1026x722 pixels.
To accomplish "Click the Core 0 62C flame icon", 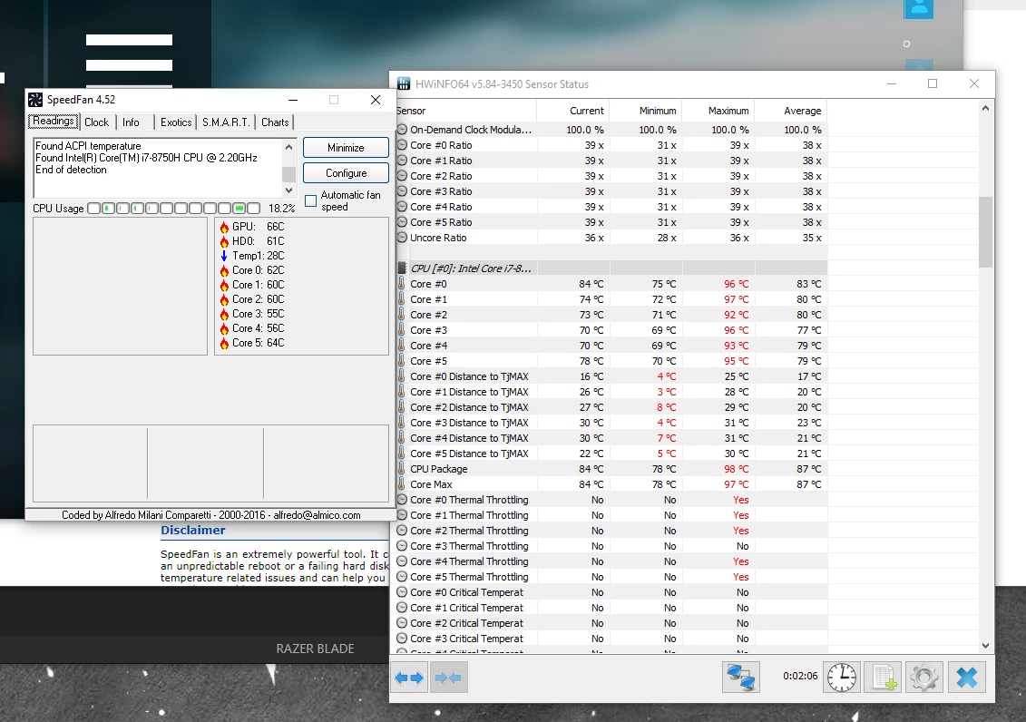I will (x=224, y=270).
